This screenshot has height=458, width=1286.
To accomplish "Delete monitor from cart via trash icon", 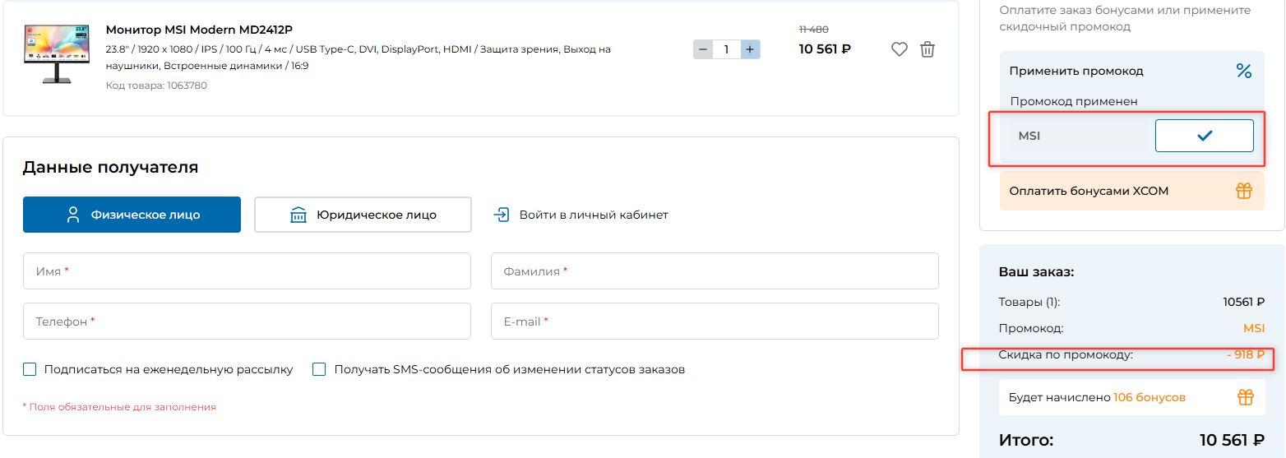I will [x=927, y=49].
